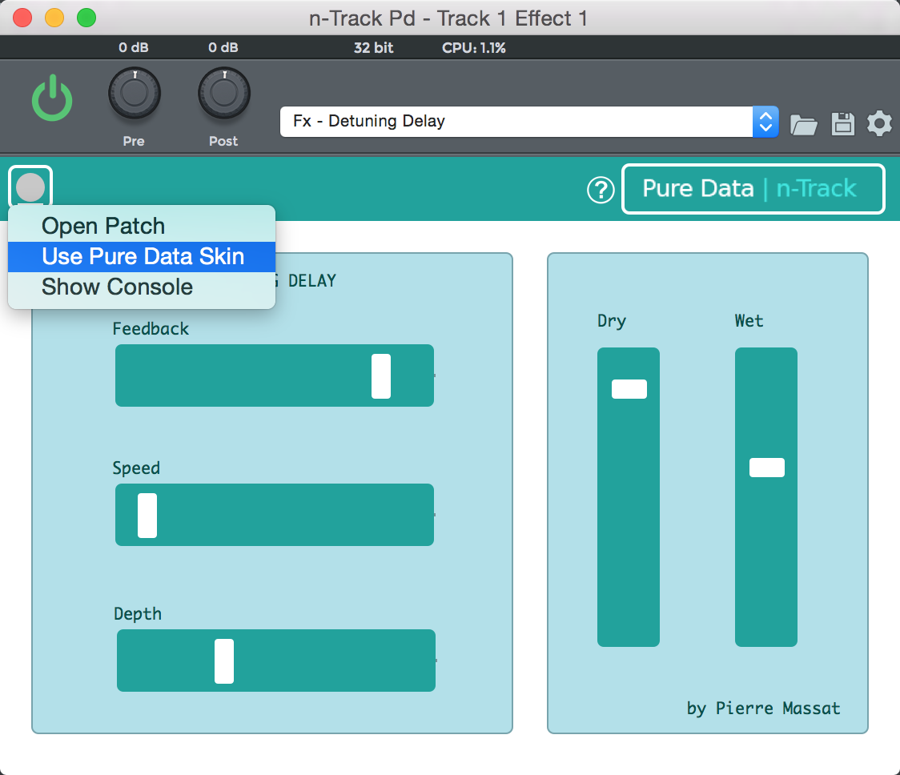Click the Pre gain knob
The image size is (900, 775).
click(x=135, y=94)
